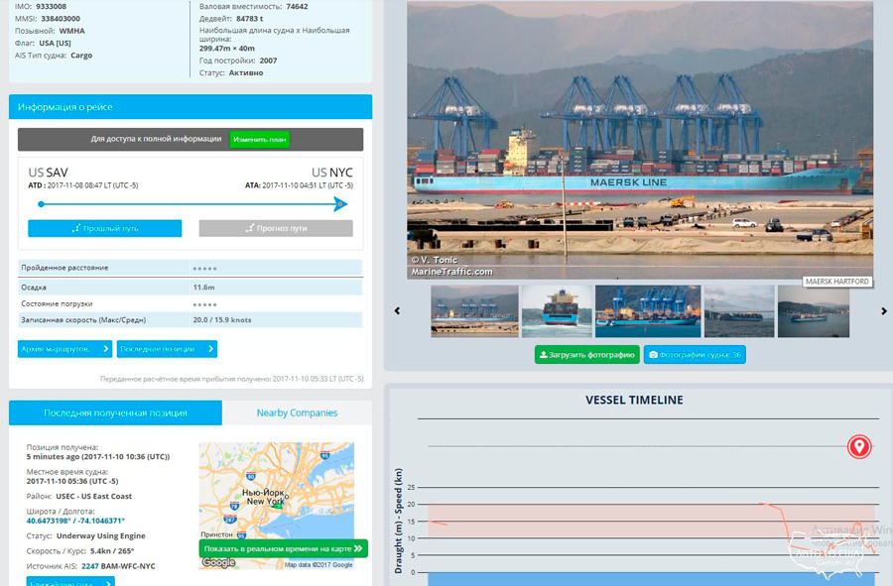Viewport: 893px width, 586px height.
Task: Click the partially visible nearby vessels button
Action: [70, 581]
